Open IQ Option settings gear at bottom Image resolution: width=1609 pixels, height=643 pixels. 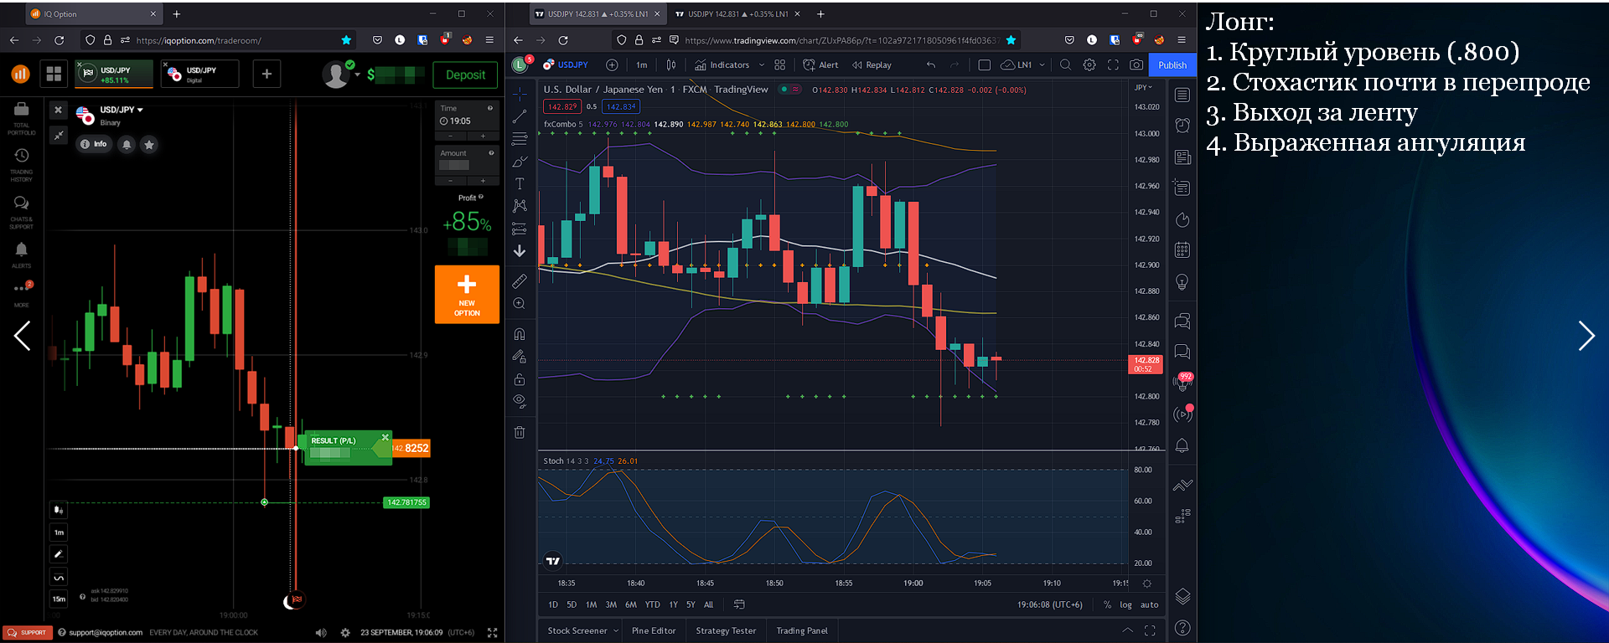(345, 633)
